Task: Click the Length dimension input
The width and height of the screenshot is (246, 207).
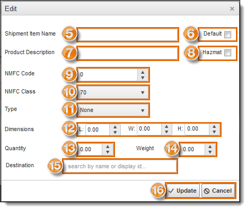Action: pos(98,130)
